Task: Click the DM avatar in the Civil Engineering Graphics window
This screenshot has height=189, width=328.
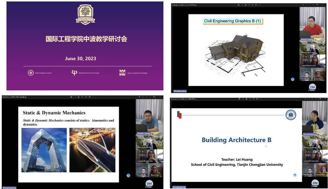Action: [x=313, y=87]
